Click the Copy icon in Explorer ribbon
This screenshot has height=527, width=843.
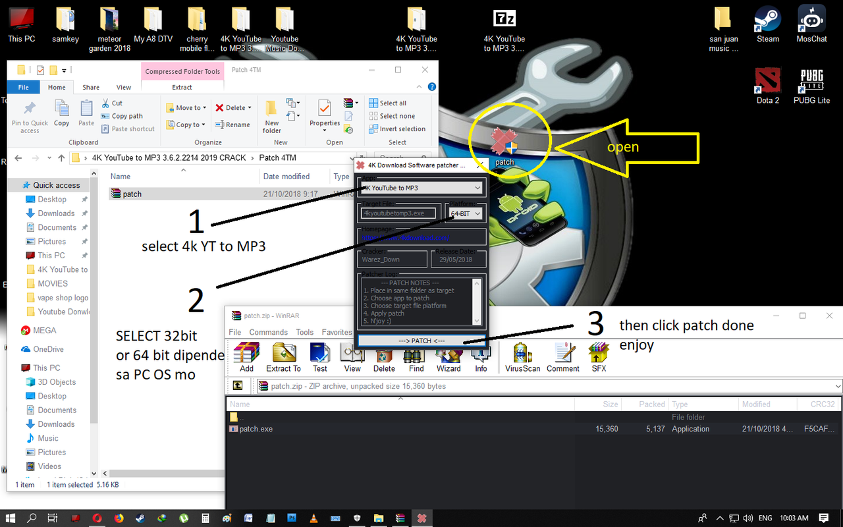(62, 113)
